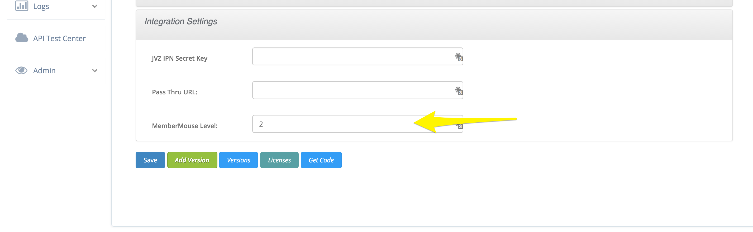This screenshot has height=232, width=753.
Task: Click the Get Code button
Action: pos(321,160)
